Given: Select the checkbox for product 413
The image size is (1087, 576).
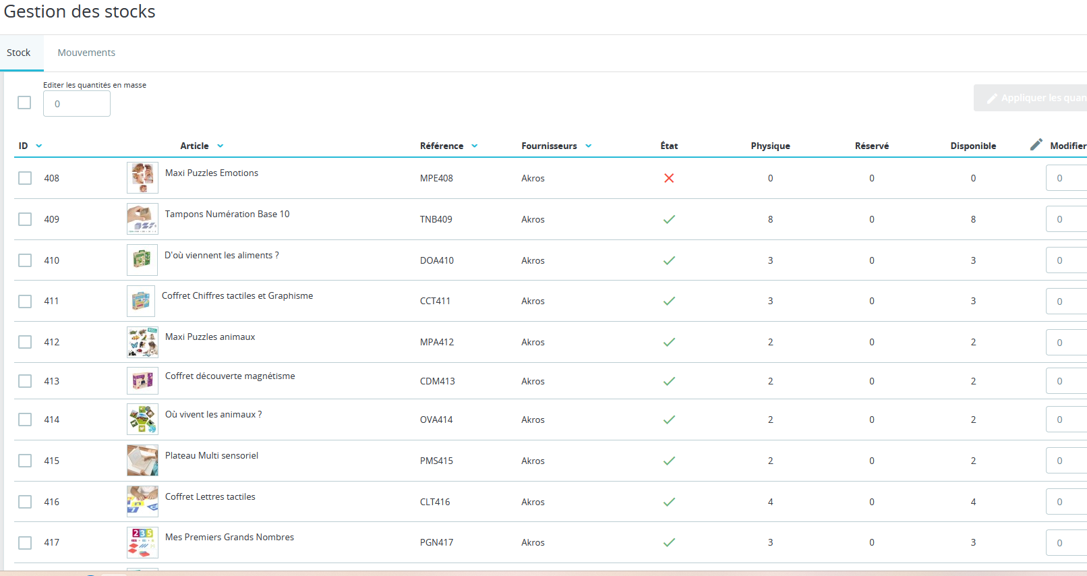Looking at the screenshot, I should (25, 381).
